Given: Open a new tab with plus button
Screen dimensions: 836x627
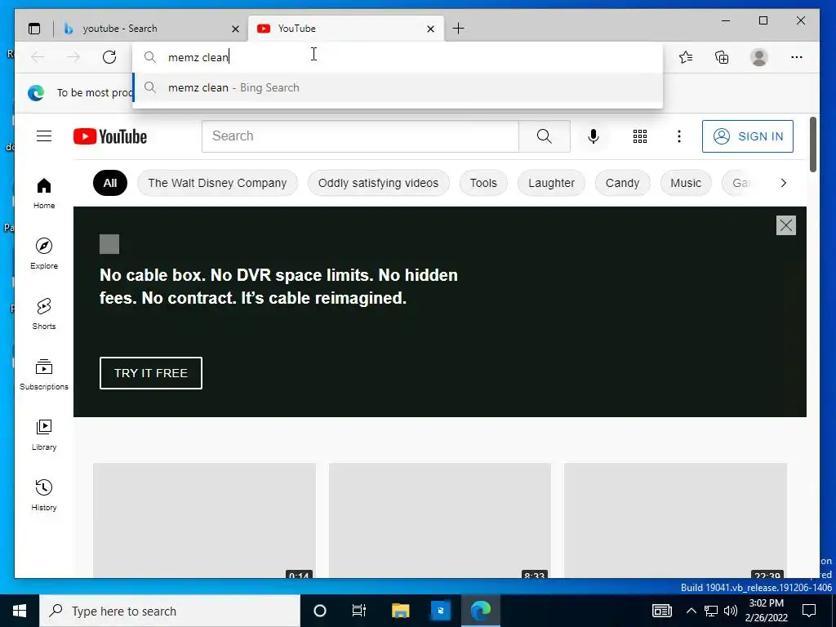Looking at the screenshot, I should coord(458,29).
